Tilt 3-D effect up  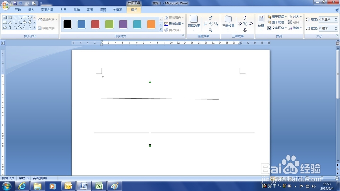245,18
